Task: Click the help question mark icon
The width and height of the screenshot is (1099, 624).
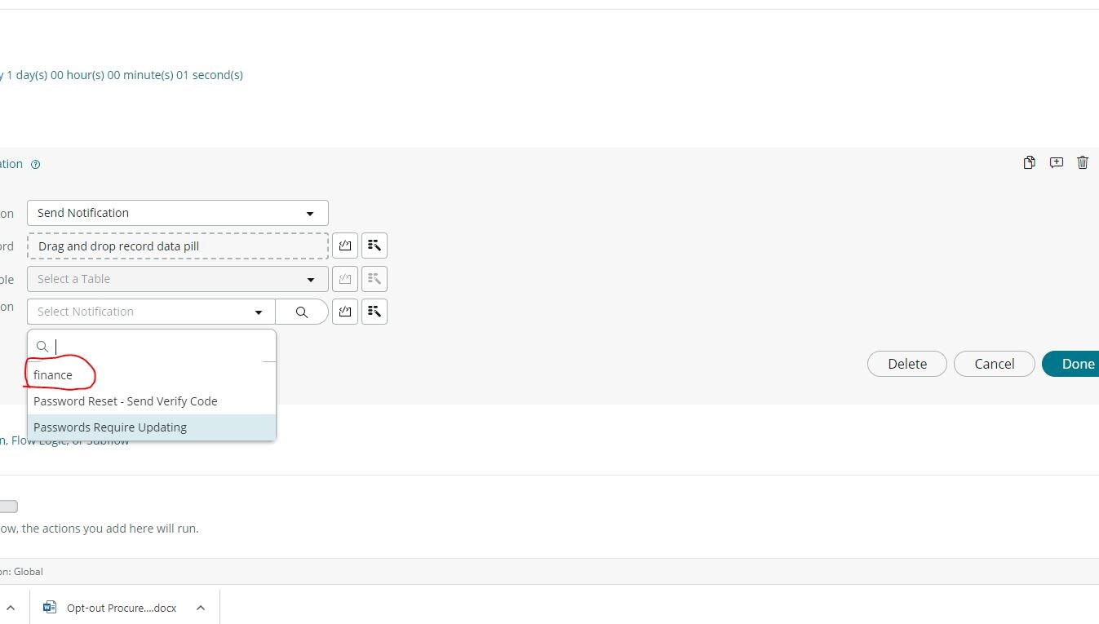Action: (x=35, y=164)
